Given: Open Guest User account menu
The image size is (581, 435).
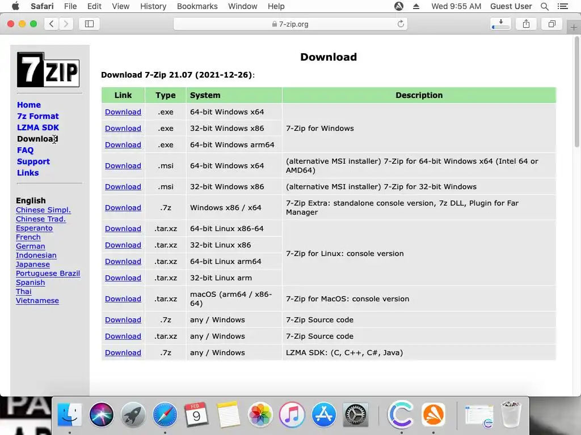Looking at the screenshot, I should pyautogui.click(x=511, y=6).
